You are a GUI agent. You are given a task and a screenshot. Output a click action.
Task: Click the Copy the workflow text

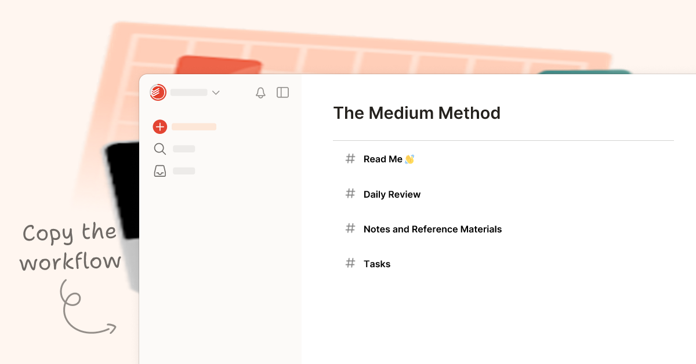(x=70, y=246)
